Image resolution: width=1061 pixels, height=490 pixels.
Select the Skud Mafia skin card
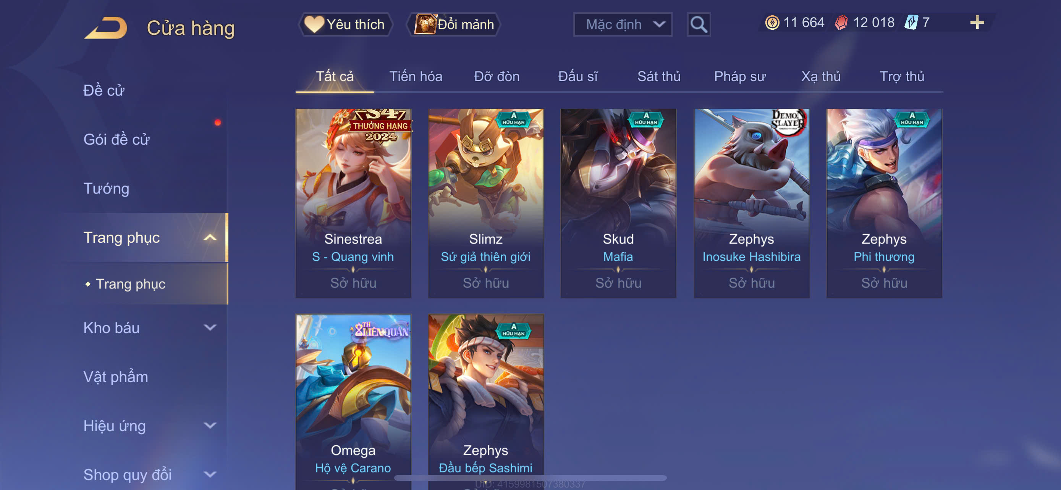tap(618, 203)
